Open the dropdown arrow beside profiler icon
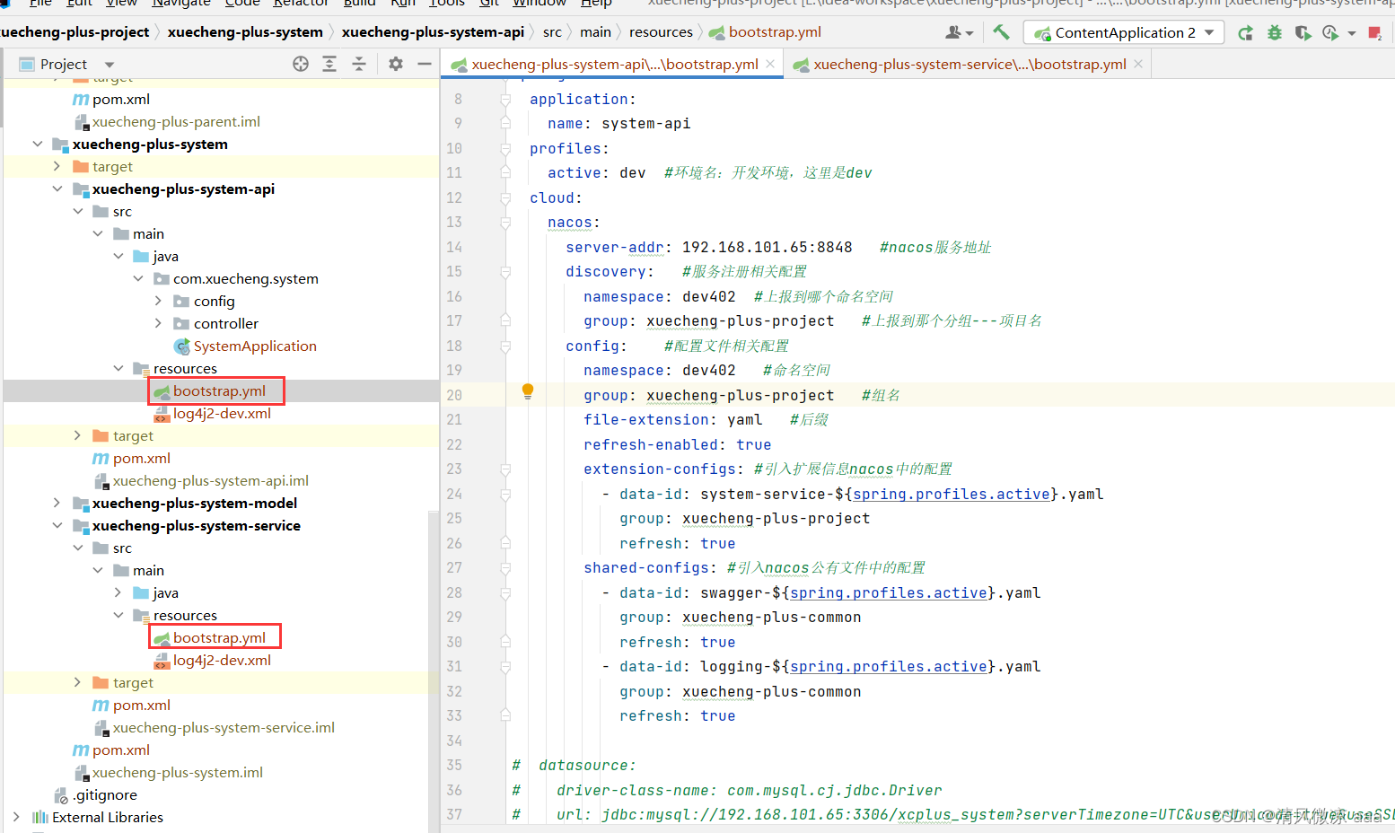 tap(1352, 34)
